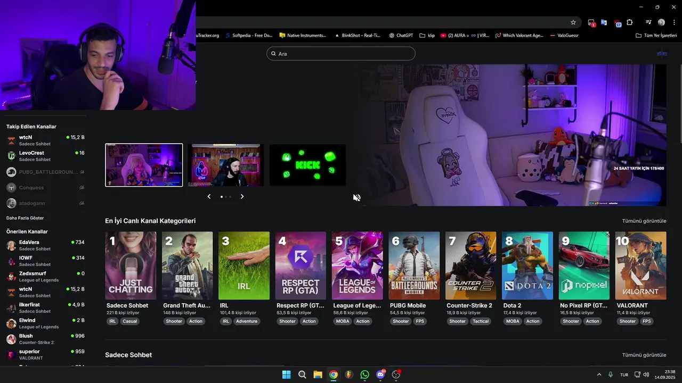The width and height of the screenshot is (682, 383).
Task: Unmute the featured stream preview
Action: pos(356,198)
